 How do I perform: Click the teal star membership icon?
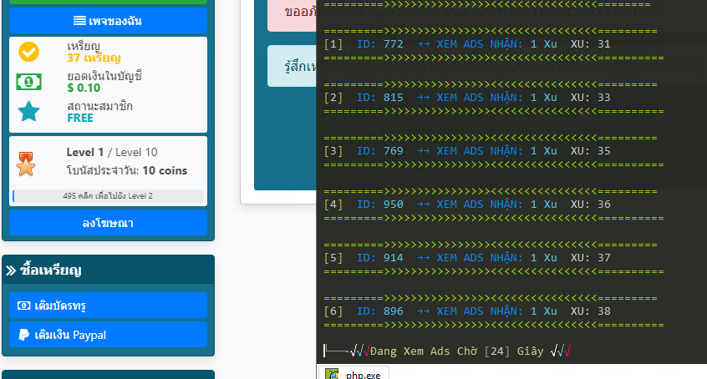pyautogui.click(x=29, y=111)
